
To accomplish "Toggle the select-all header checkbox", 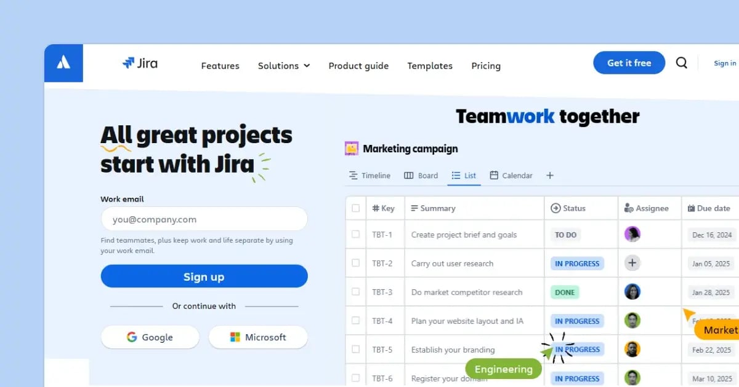I will [x=355, y=208].
